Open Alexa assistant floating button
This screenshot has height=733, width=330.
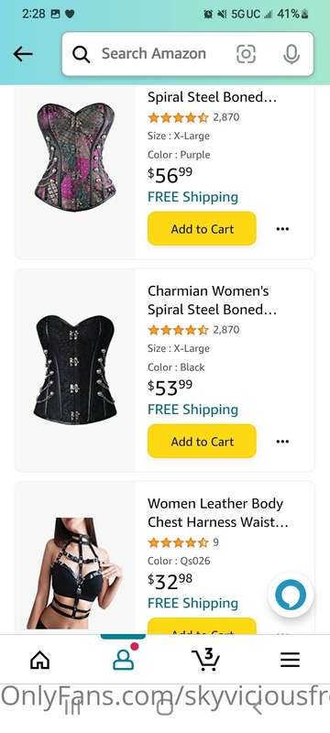(291, 595)
